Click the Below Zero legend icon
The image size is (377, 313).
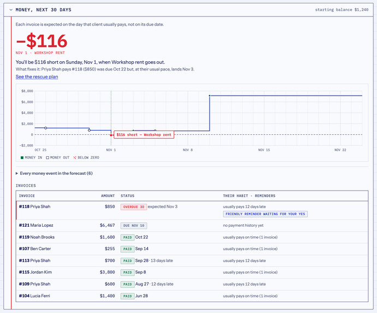click(75, 158)
